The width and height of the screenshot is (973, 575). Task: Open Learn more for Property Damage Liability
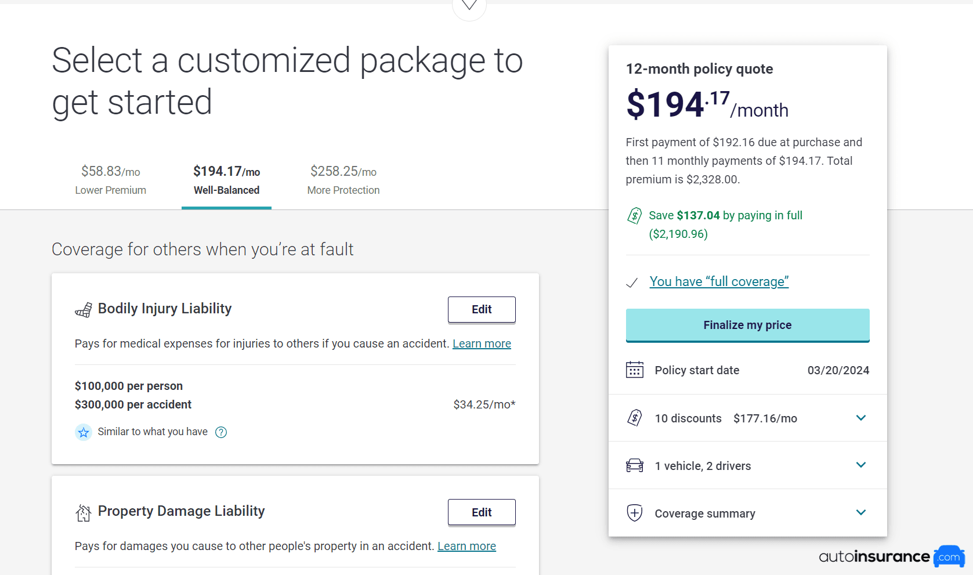466,545
